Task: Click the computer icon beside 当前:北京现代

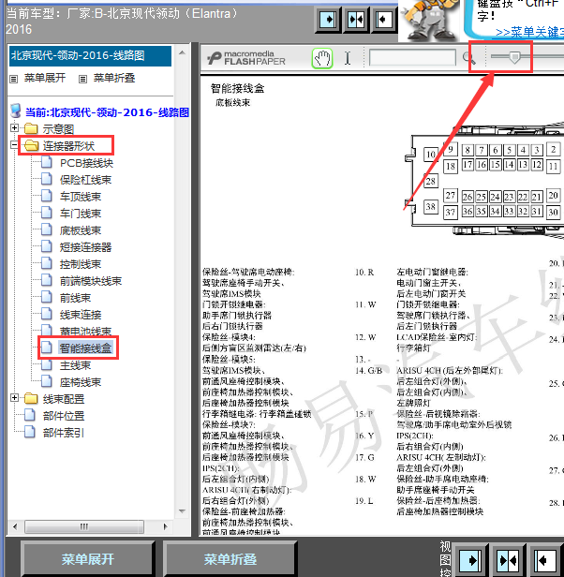Action: pyautogui.click(x=15, y=111)
